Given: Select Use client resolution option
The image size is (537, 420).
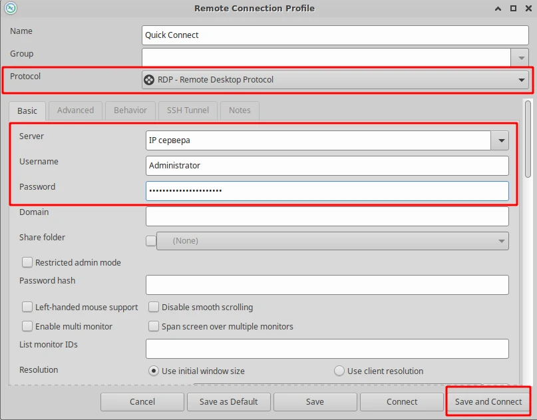Looking at the screenshot, I should [339, 371].
